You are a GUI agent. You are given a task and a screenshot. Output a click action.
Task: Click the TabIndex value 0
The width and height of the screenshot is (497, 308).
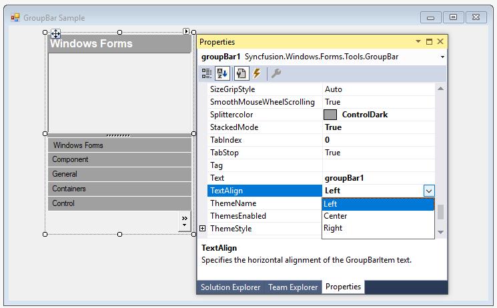coord(327,140)
